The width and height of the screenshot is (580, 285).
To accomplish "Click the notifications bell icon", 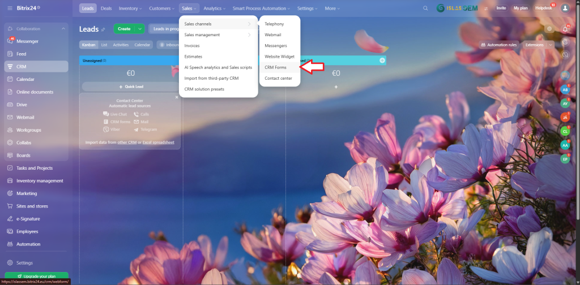I will click(x=565, y=29).
